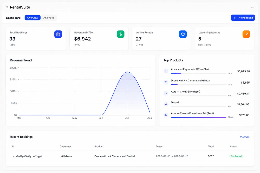
Task: Click the RentalSuite logo icon
Action: pos(7,7)
